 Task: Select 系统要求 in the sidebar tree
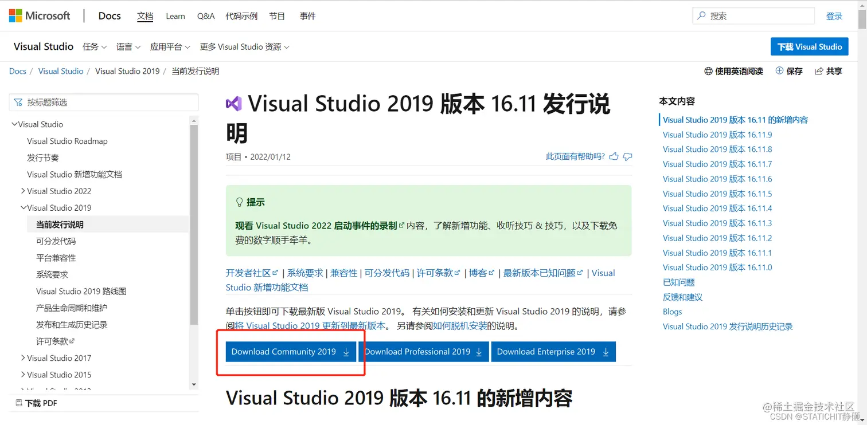coord(52,274)
